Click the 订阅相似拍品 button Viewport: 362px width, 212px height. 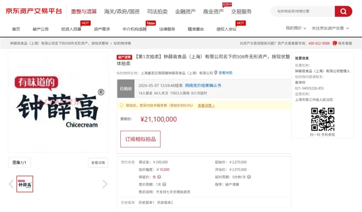point(140,139)
